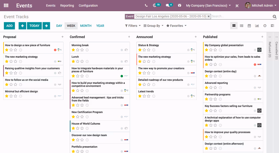The width and height of the screenshot is (279, 153).
Task: Click the ADD button
Action: tap(10, 26)
